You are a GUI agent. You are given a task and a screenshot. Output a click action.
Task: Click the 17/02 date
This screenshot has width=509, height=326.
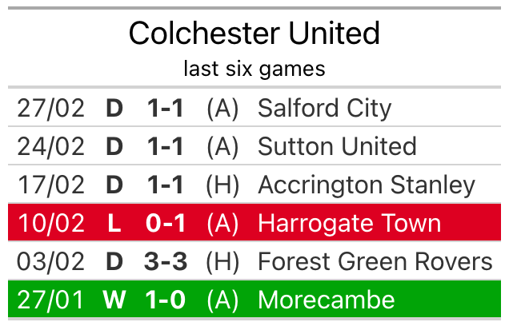[50, 185]
